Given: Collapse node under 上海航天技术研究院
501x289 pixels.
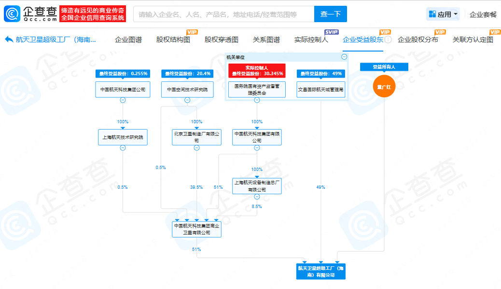Looking at the screenshot, I should pyautogui.click(x=123, y=148).
